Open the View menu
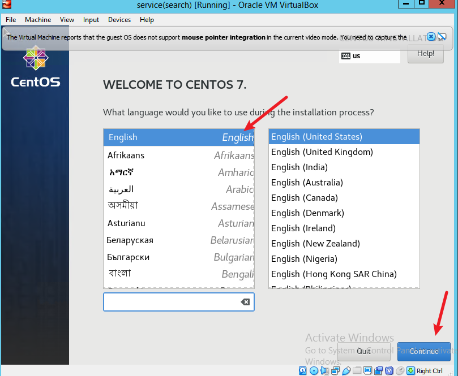Image resolution: width=458 pixels, height=376 pixels. coord(67,20)
